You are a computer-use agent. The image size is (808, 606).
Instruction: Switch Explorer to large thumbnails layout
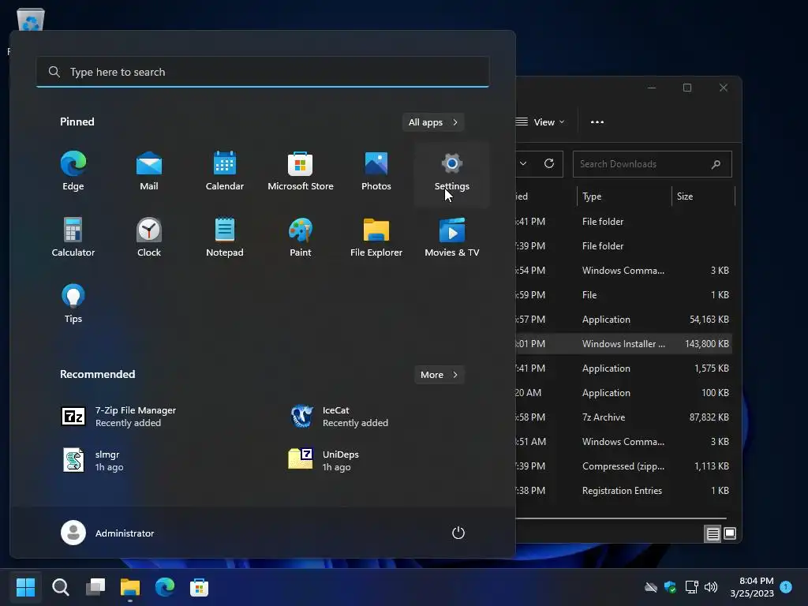(x=730, y=533)
